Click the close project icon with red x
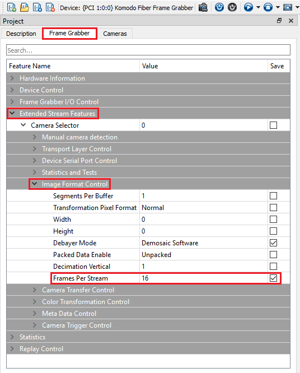This screenshot has height=373, width=300. coord(50,7)
